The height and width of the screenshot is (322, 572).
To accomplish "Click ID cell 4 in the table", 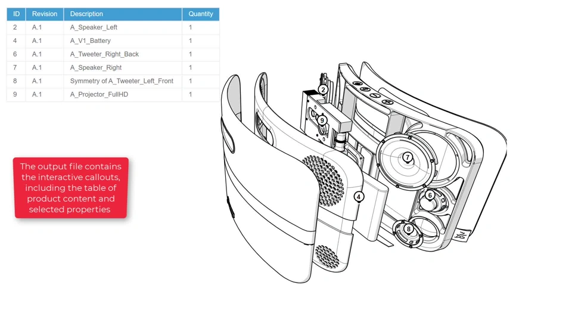I will point(16,41).
